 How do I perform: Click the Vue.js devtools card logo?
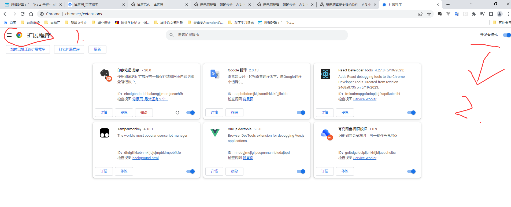pos(215,132)
